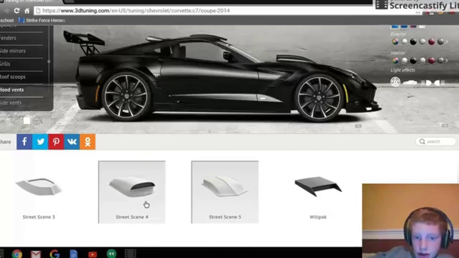
Task: Click the browser address bar
Action: tap(226, 11)
